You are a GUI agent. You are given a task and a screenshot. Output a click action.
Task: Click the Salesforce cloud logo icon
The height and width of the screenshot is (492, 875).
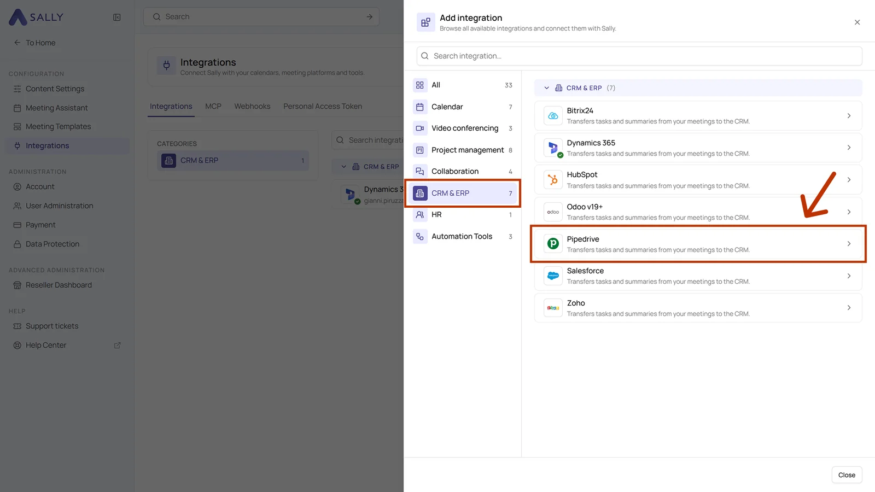coord(553,276)
